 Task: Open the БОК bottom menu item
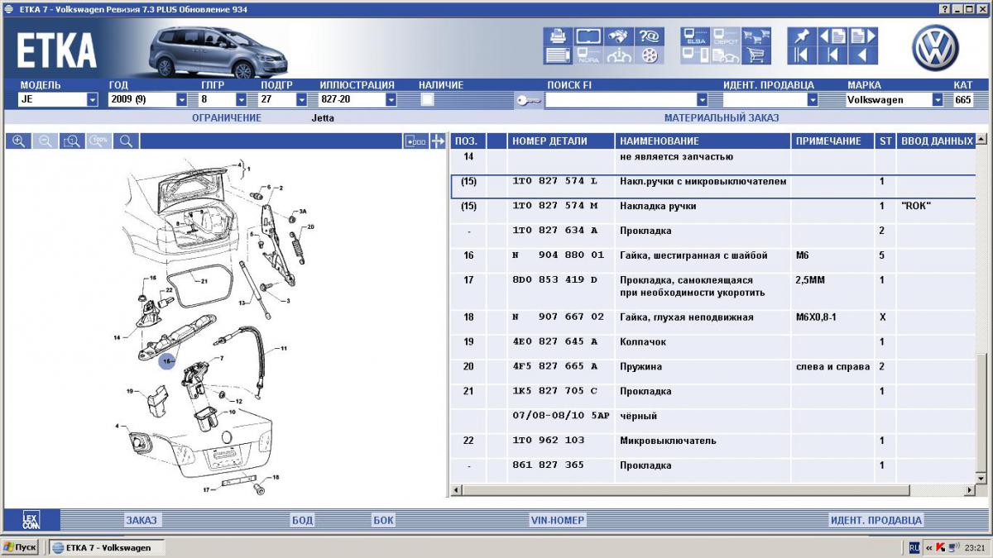click(383, 520)
